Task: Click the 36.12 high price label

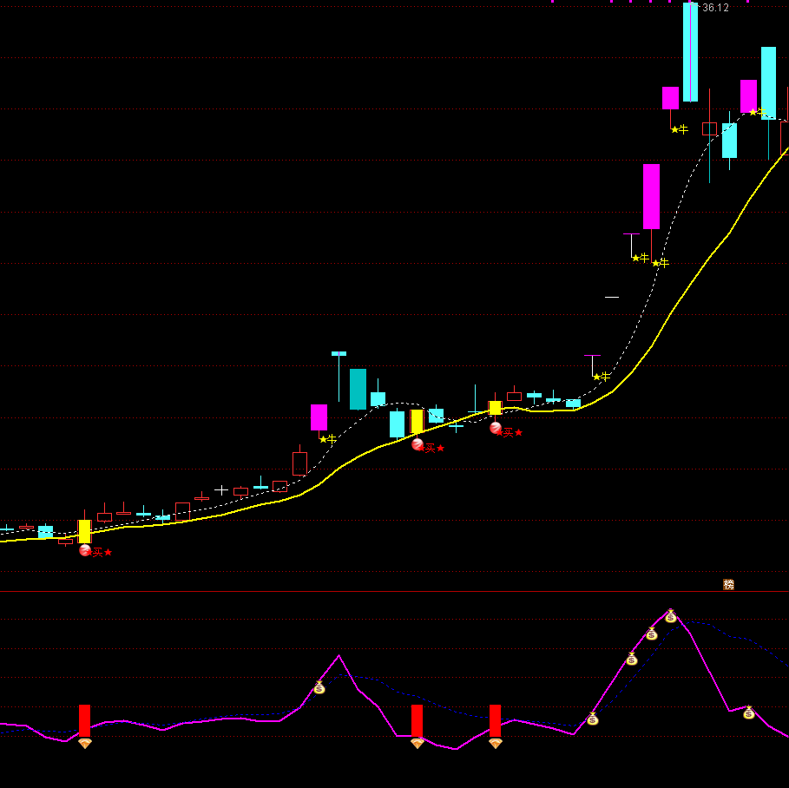Action: [715, 8]
